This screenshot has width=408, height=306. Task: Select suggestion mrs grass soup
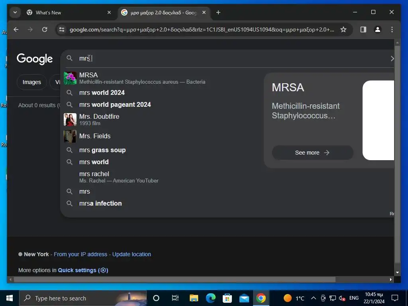pyautogui.click(x=161, y=150)
